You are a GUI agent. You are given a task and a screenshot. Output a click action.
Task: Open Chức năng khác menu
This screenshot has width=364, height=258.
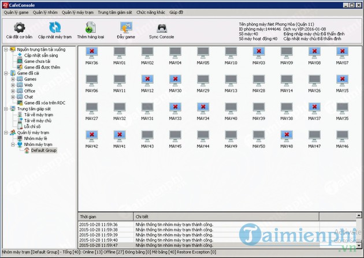(x=151, y=13)
